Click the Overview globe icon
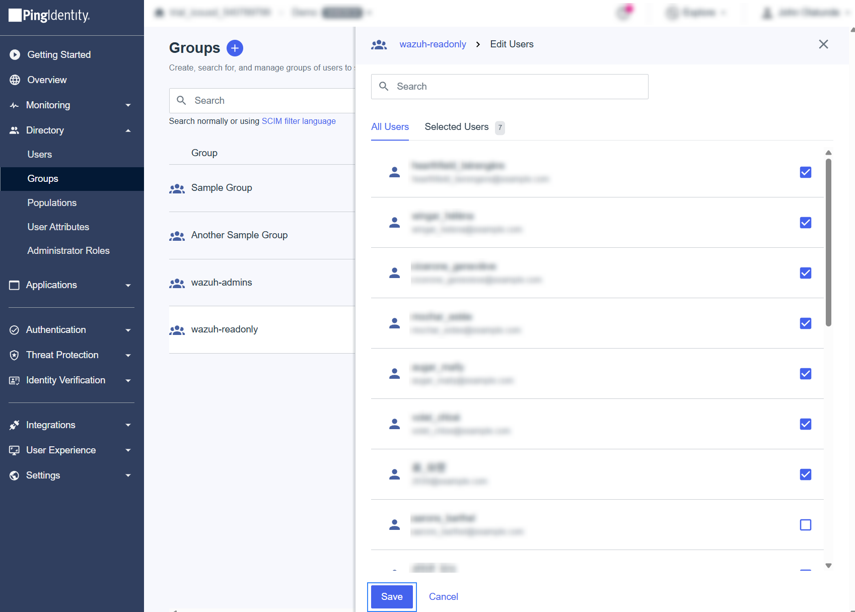This screenshot has height=612, width=855. pos(15,80)
